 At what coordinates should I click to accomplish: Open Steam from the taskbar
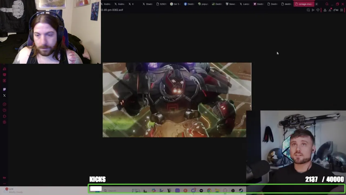point(241,191)
